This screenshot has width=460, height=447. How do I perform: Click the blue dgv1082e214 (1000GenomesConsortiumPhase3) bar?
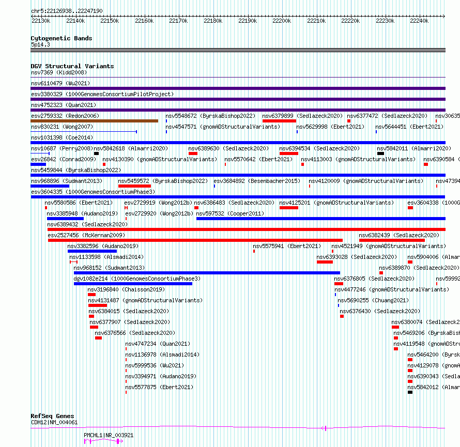[133, 284]
